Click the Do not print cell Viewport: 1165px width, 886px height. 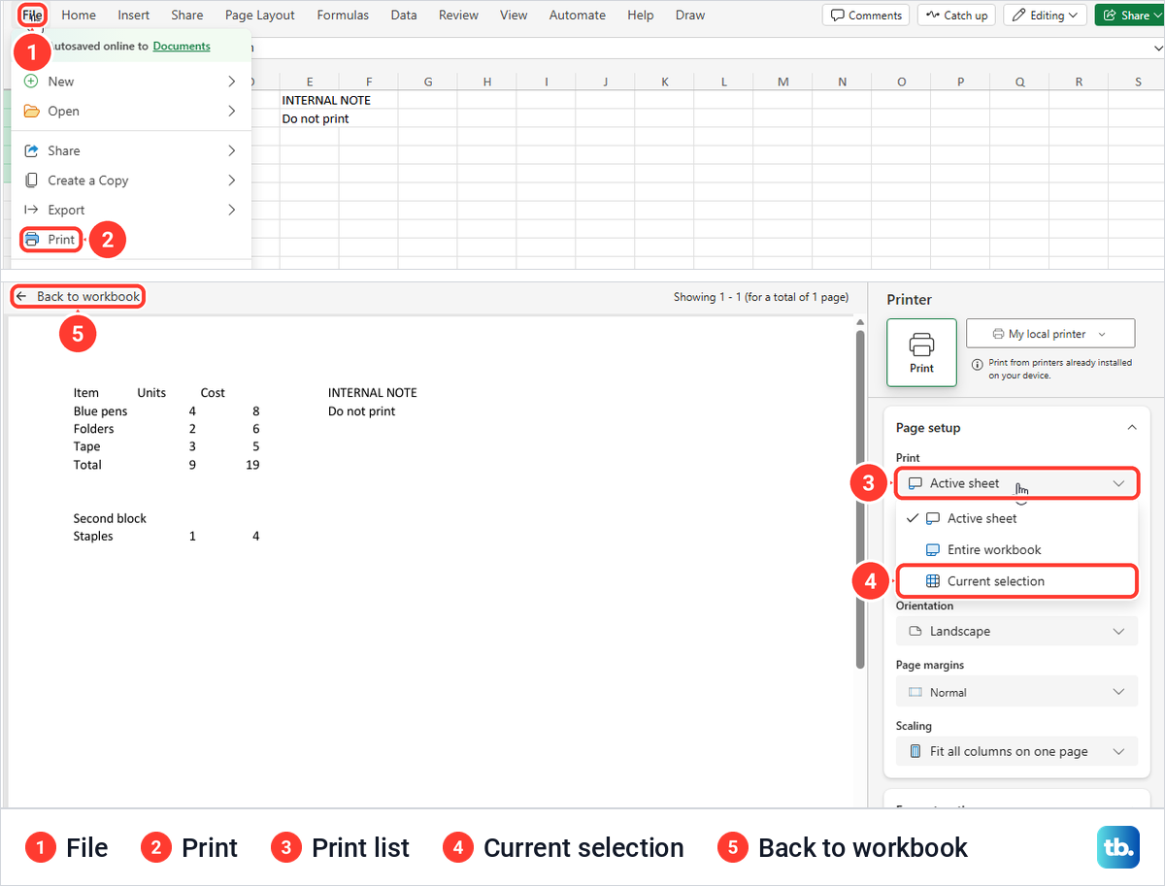point(316,118)
